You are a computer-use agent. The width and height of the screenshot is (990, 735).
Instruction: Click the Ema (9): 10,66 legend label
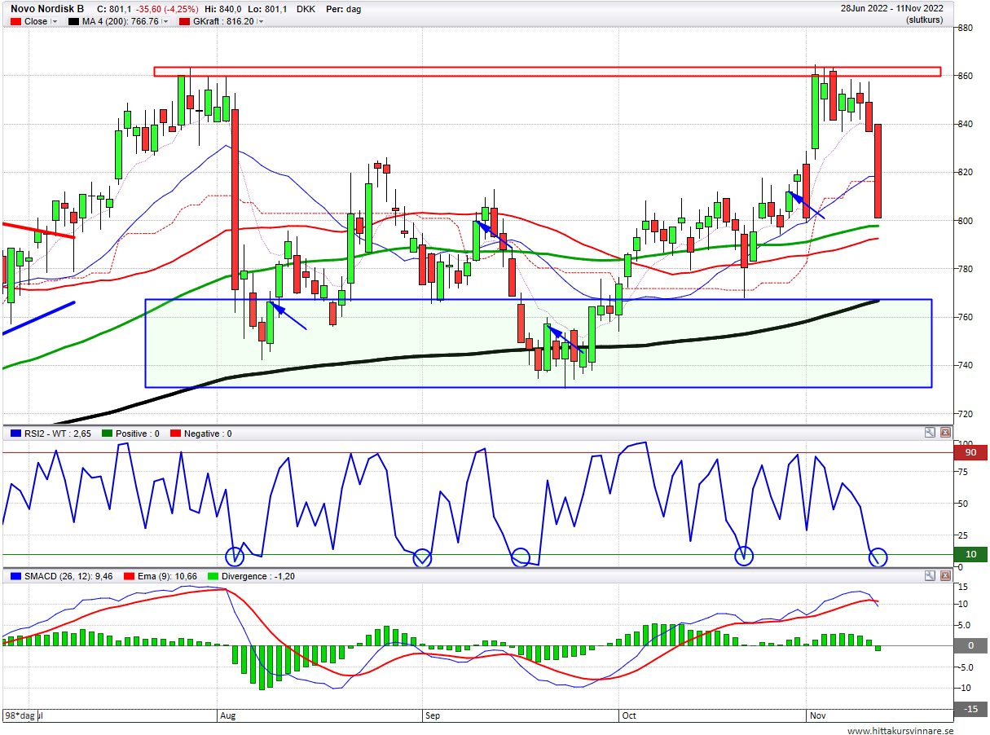click(166, 576)
